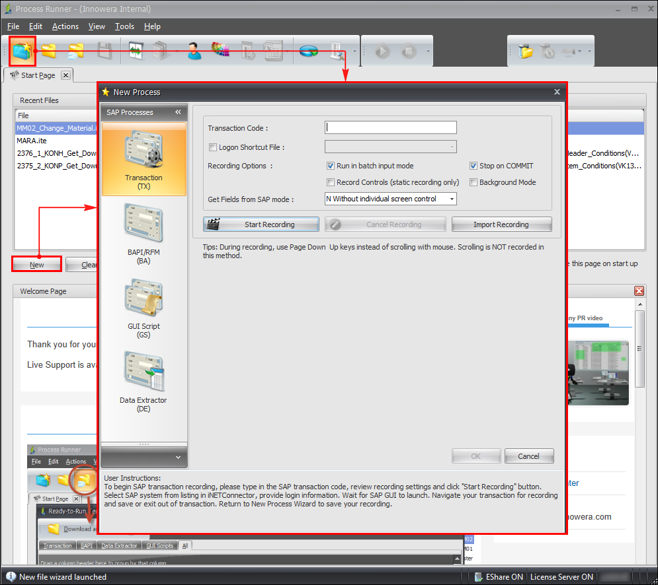Uncheck Run in batch input mode
Viewport: 658px width, 585px height.
coord(331,166)
